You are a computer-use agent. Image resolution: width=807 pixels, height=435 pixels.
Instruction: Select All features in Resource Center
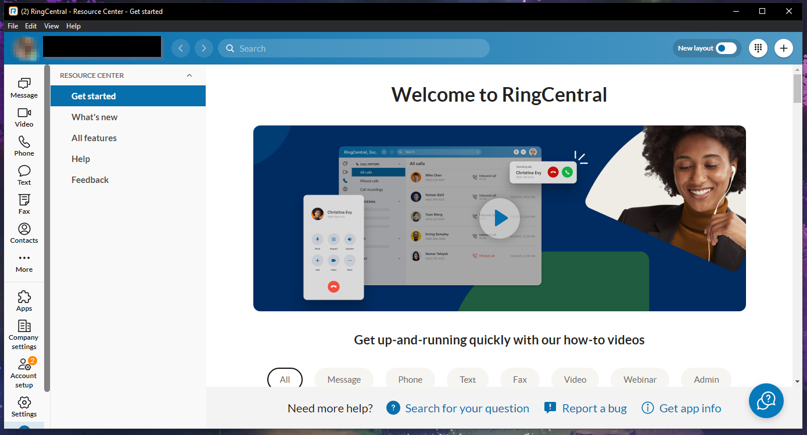(128, 138)
